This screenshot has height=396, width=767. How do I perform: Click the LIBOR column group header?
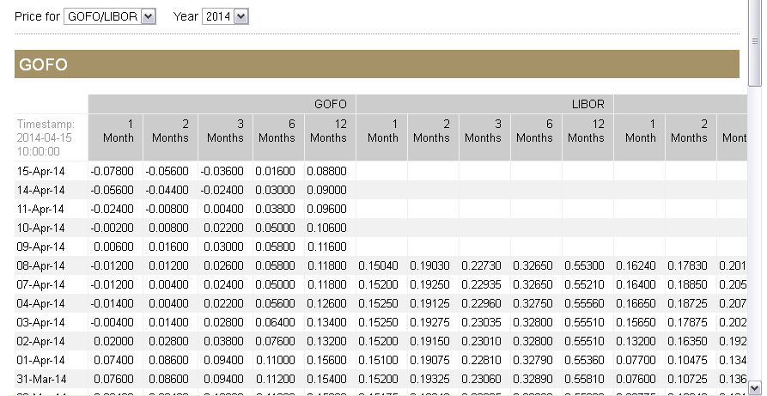click(484, 104)
